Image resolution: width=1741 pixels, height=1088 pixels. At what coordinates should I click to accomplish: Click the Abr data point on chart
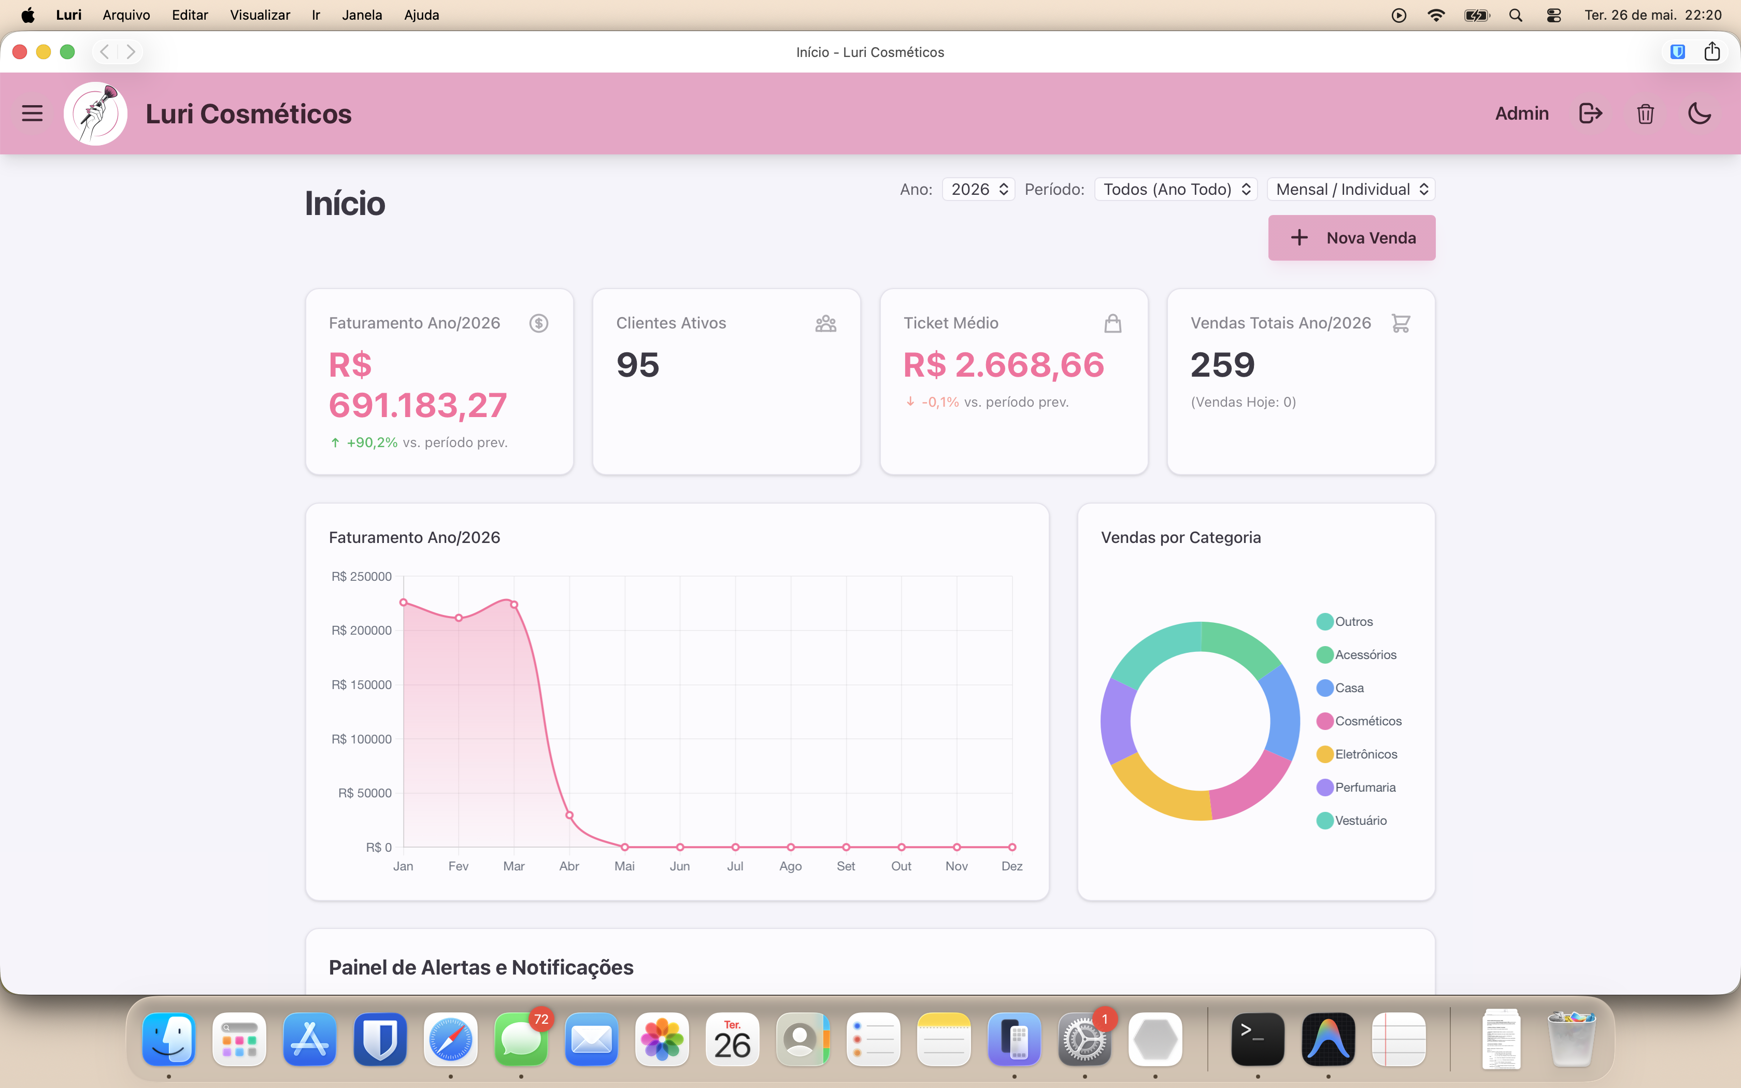[569, 815]
